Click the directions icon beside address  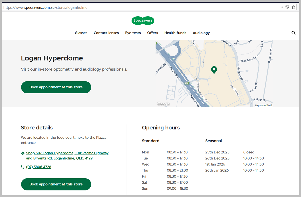(23, 153)
